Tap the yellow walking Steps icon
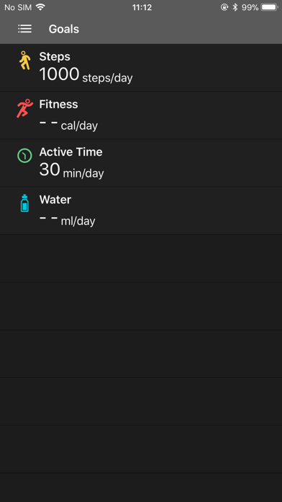This screenshot has height=502, width=282. [24, 60]
